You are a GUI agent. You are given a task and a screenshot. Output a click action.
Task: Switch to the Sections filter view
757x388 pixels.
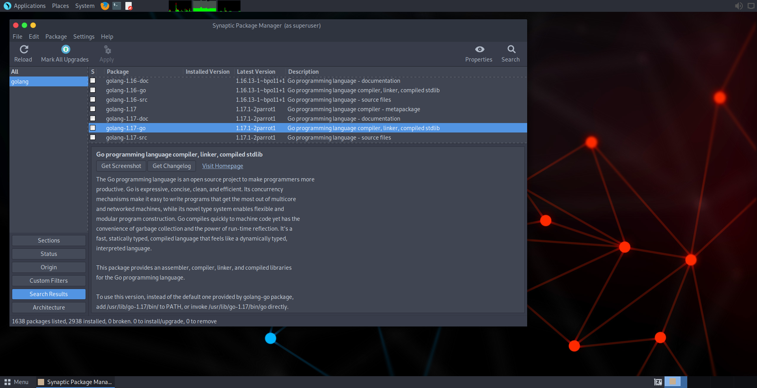[49, 241]
